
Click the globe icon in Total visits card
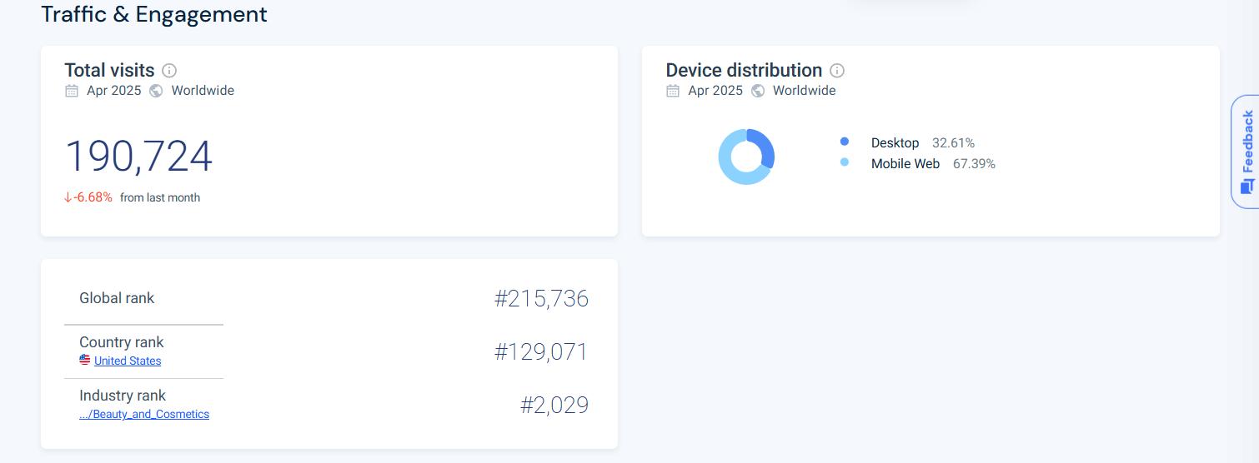[x=156, y=91]
